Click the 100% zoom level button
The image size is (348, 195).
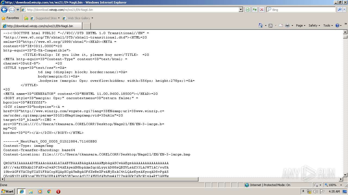(330, 185)
